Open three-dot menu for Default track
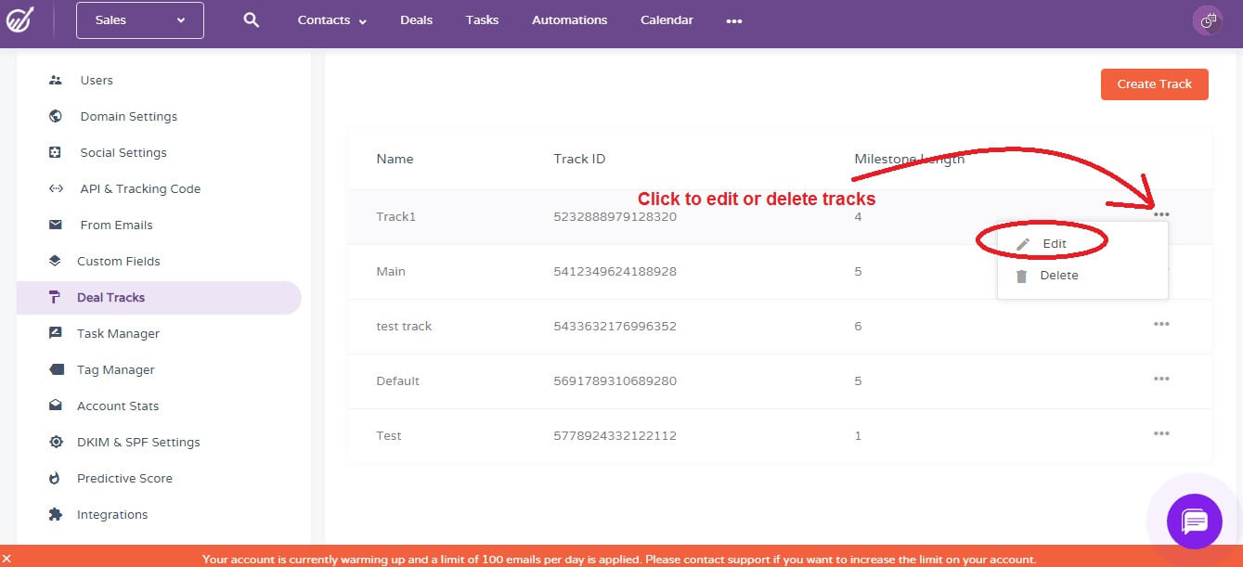 pos(1160,379)
